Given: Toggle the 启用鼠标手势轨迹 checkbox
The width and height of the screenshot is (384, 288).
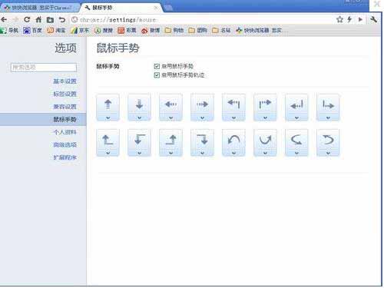Looking at the screenshot, I should pyautogui.click(x=157, y=75).
